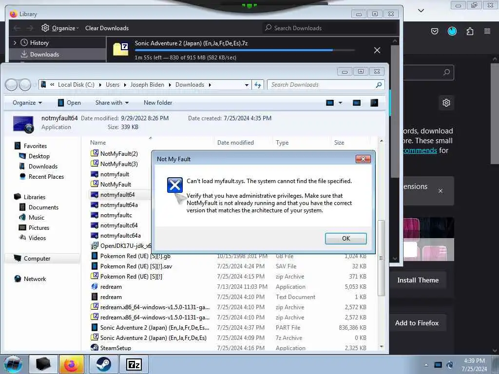Open the Share with dropdown
The height and width of the screenshot is (374, 499).
point(112,103)
